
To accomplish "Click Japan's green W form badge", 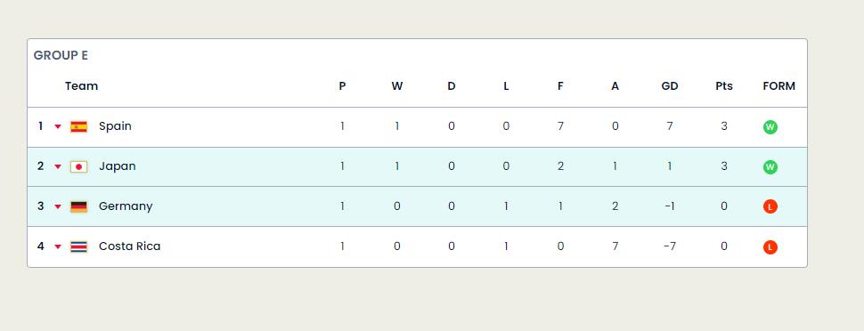I will point(770,167).
